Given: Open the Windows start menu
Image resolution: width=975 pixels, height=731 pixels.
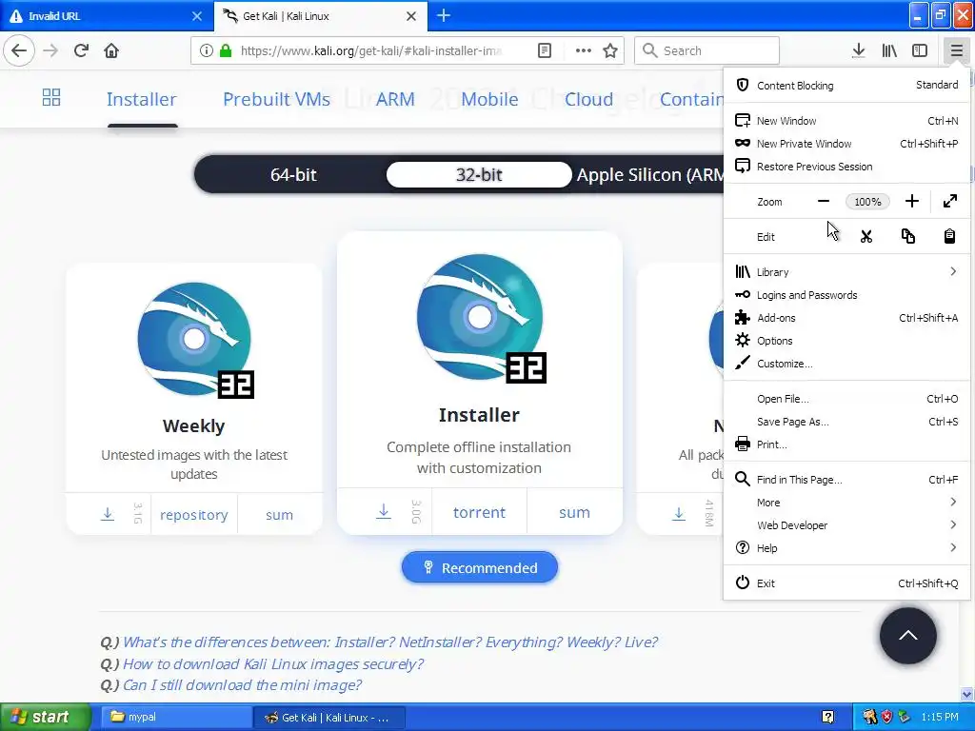Looking at the screenshot, I should [x=45, y=717].
